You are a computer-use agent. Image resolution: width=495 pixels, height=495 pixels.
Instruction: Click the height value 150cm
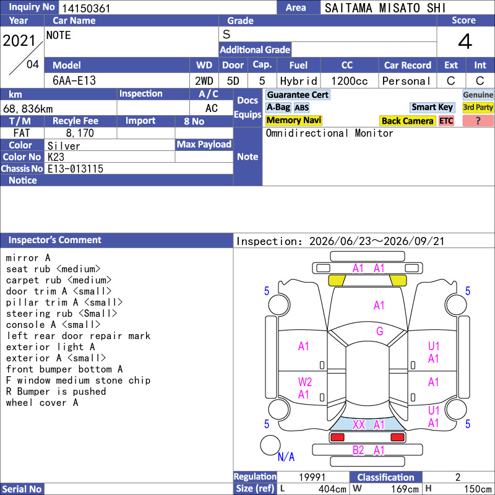click(x=478, y=489)
